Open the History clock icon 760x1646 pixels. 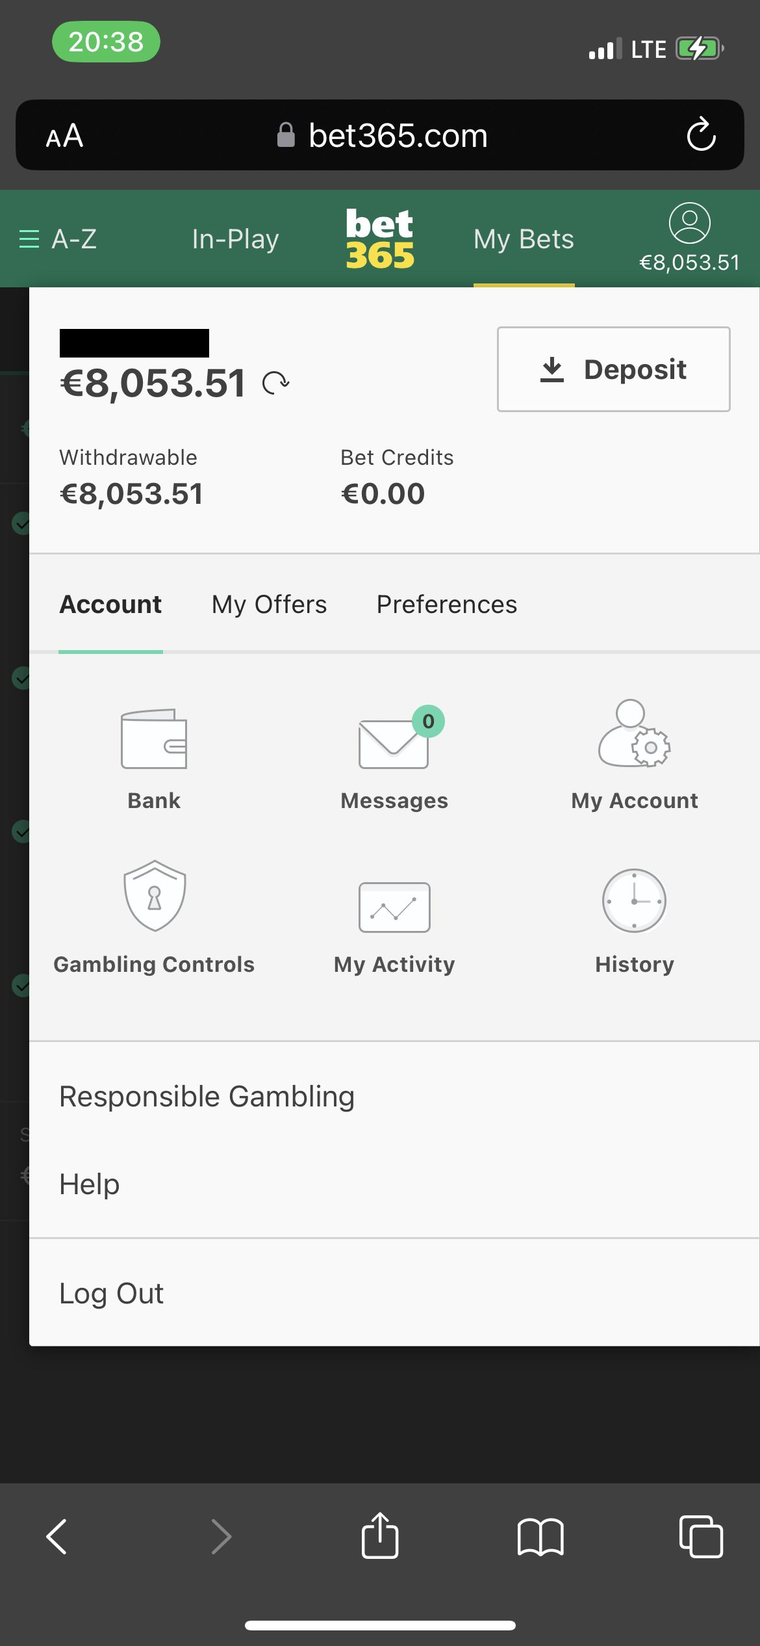[x=634, y=901]
